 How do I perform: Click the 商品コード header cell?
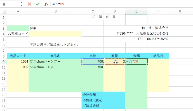[18, 56]
